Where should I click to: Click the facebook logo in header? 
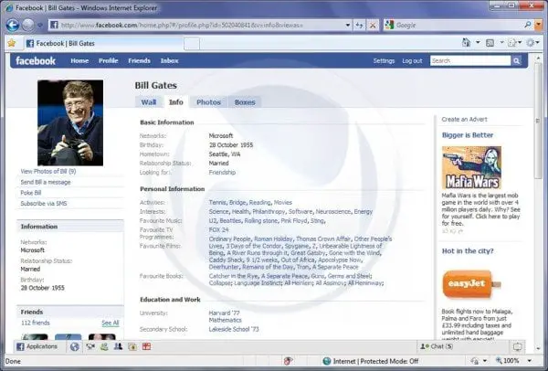point(36,61)
